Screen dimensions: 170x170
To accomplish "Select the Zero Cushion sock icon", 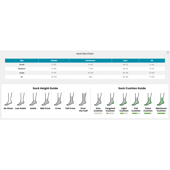I will [x=98, y=99].
